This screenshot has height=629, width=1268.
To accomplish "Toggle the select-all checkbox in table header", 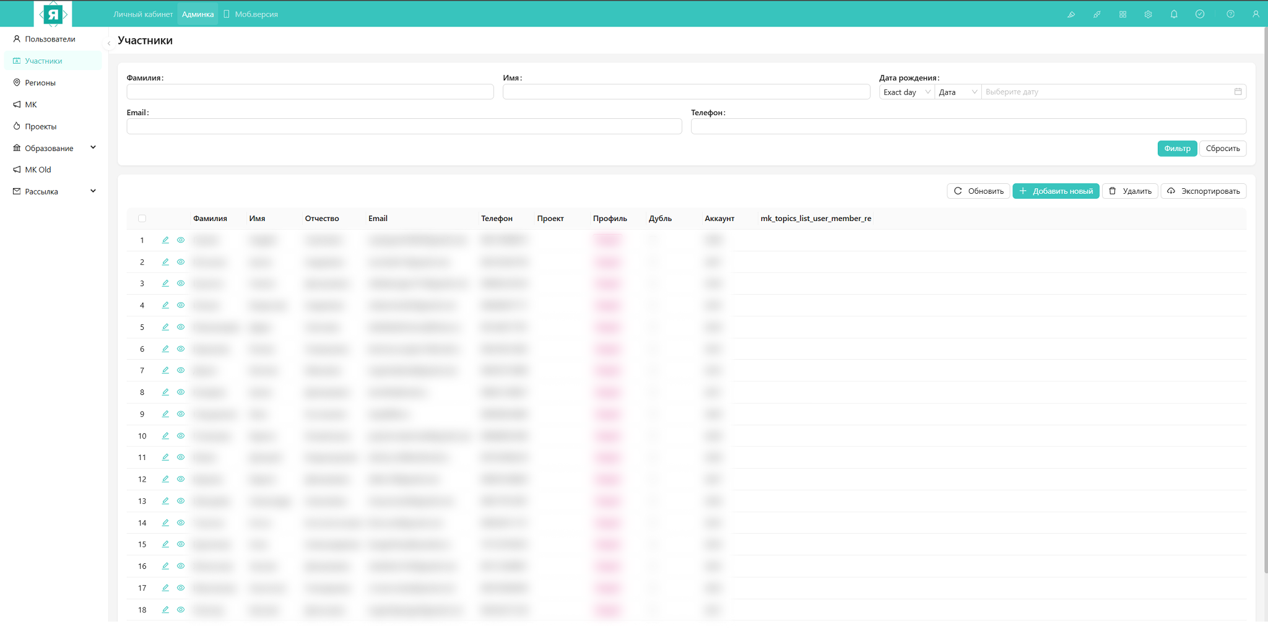I will pyautogui.click(x=142, y=218).
